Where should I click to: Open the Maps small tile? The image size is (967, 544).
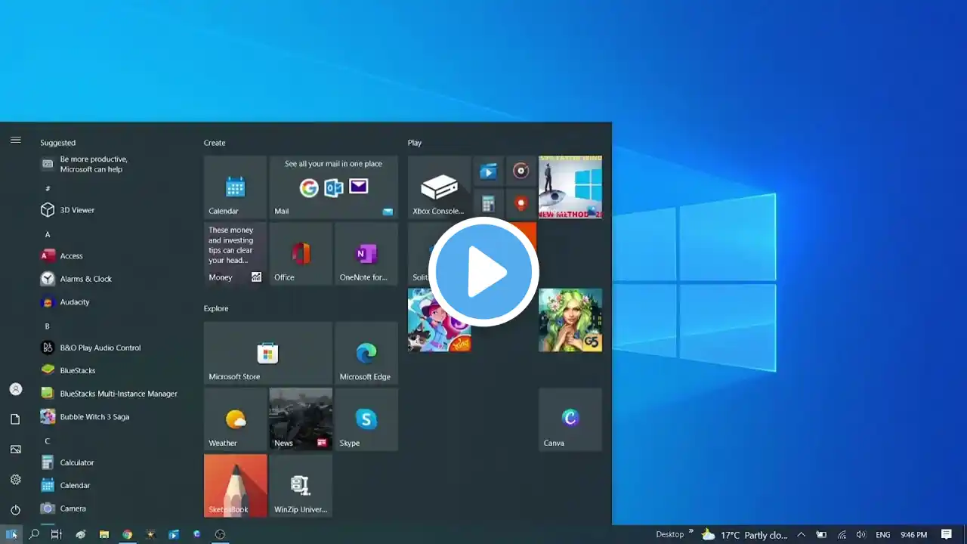(x=521, y=203)
